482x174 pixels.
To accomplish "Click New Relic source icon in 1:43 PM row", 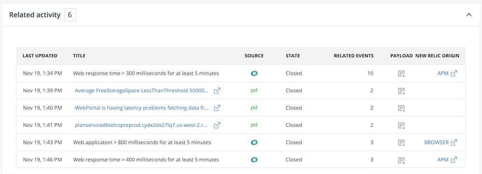I will [254, 142].
